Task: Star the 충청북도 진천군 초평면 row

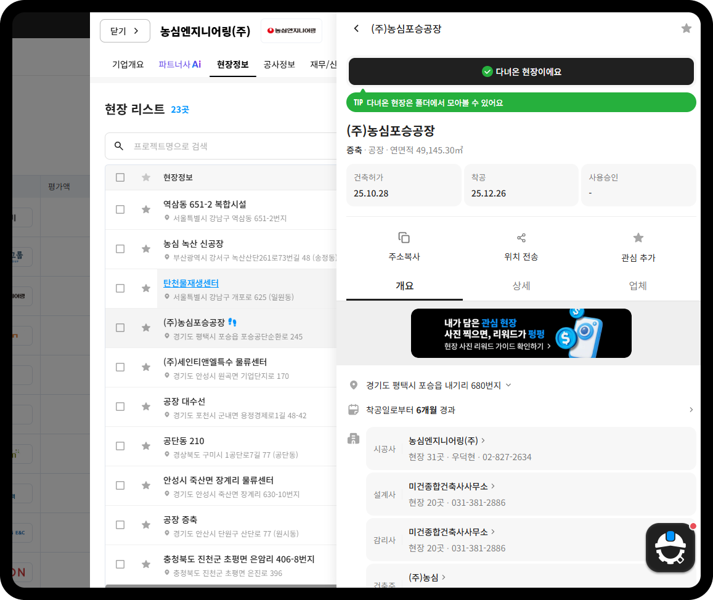Action: [146, 564]
